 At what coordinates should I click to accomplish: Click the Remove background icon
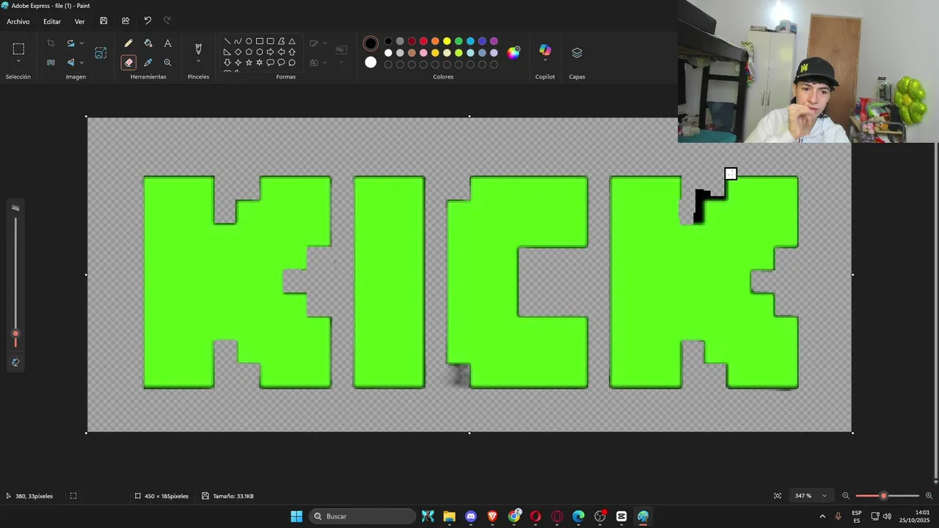coord(51,62)
